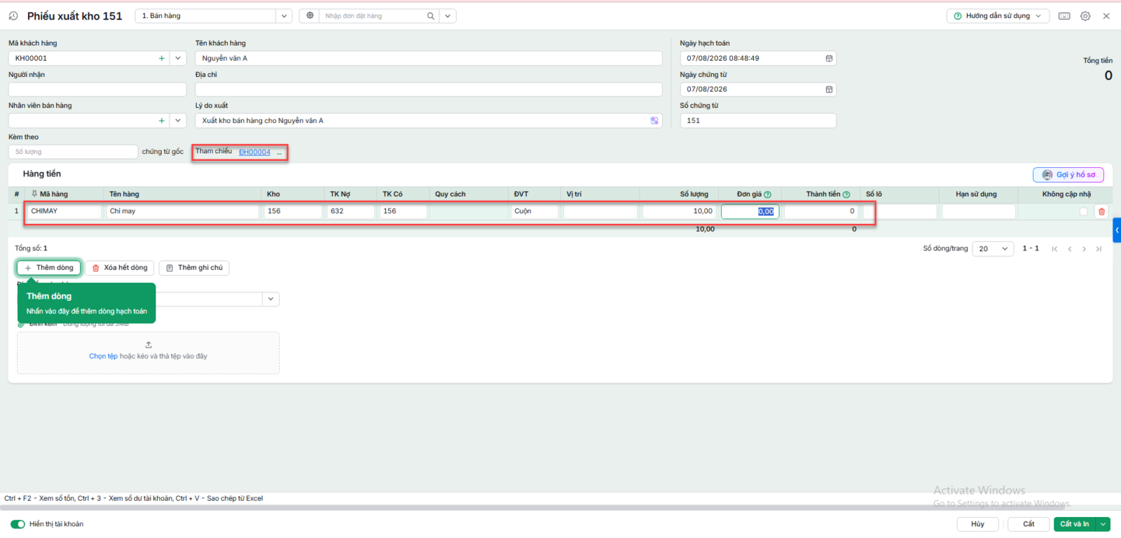
Task: Go to the next page of rows
Action: 1085,248
